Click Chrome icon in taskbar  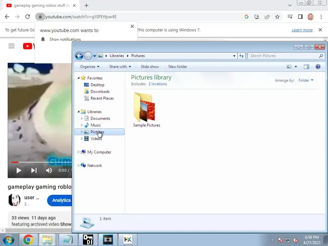pos(29,240)
